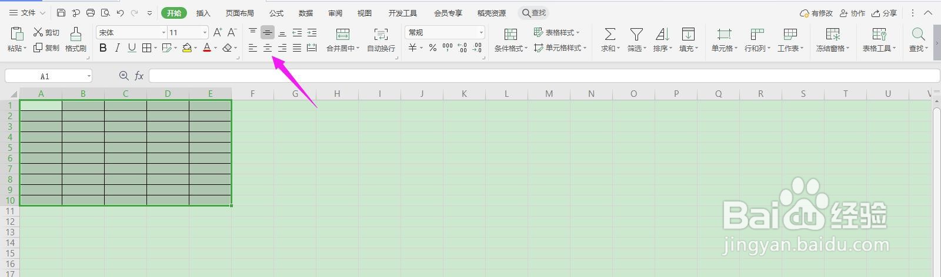Screen dimensions: 941x277
Task: Toggle 自动换行 wrap text
Action: pos(381,40)
